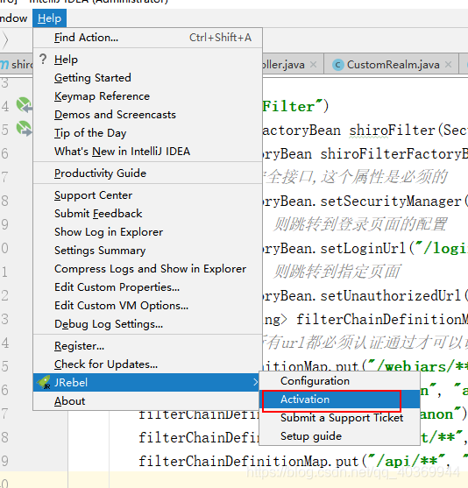This screenshot has height=488, width=468.
Task: Close the partially hidden ller.java tab
Action: coord(314,65)
